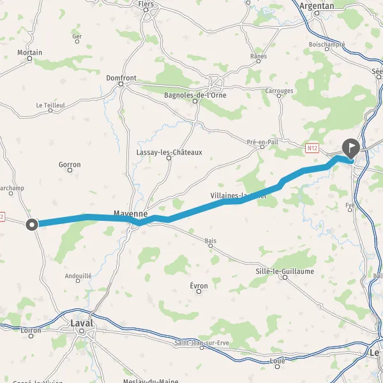Click the Mayenne town label
The width and height of the screenshot is (383, 383).
click(131, 214)
